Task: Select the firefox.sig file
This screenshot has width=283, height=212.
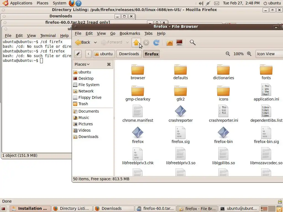Action: click(180, 135)
